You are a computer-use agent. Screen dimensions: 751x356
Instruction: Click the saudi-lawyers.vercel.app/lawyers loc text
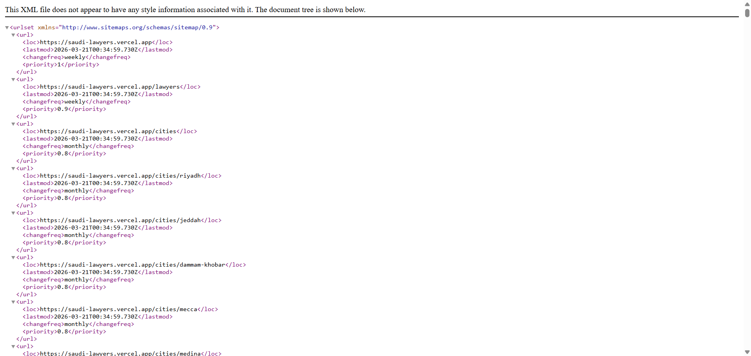coord(110,87)
